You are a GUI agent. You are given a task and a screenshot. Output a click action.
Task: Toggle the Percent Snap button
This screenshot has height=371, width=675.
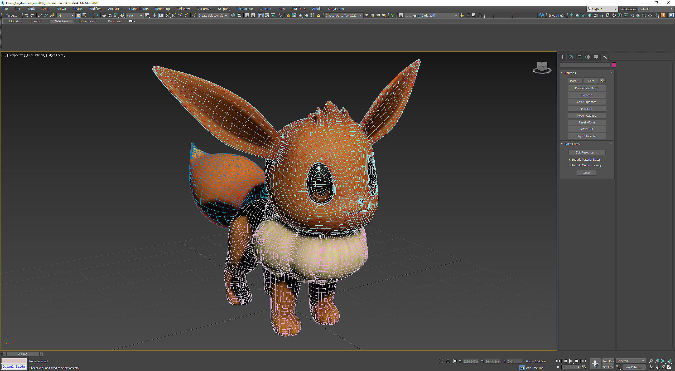click(x=180, y=16)
